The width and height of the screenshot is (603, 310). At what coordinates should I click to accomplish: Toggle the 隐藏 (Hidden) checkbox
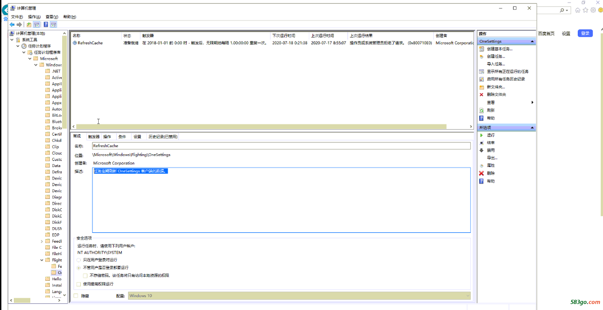point(76,296)
